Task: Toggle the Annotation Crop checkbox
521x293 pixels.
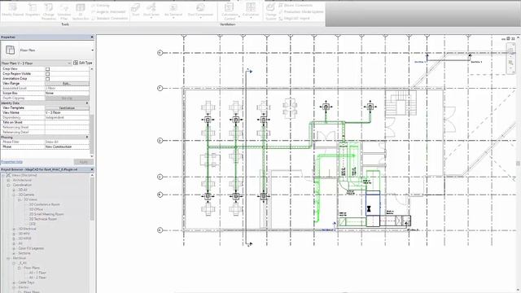Action: 47,79
